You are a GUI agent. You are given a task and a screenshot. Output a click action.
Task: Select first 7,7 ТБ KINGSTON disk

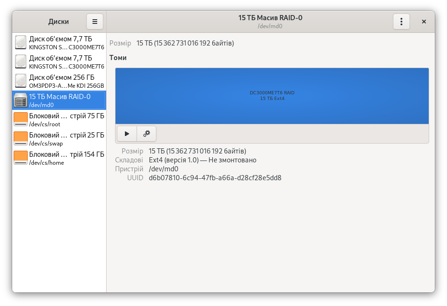(59, 42)
